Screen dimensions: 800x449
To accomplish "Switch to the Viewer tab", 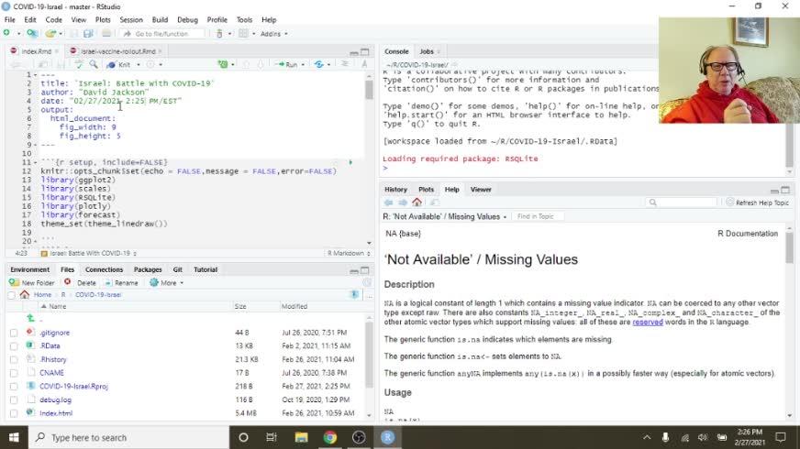I will click(x=481, y=190).
